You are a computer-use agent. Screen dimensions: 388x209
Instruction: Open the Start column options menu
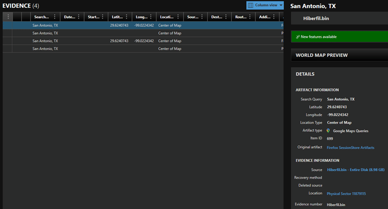[x=103, y=17]
